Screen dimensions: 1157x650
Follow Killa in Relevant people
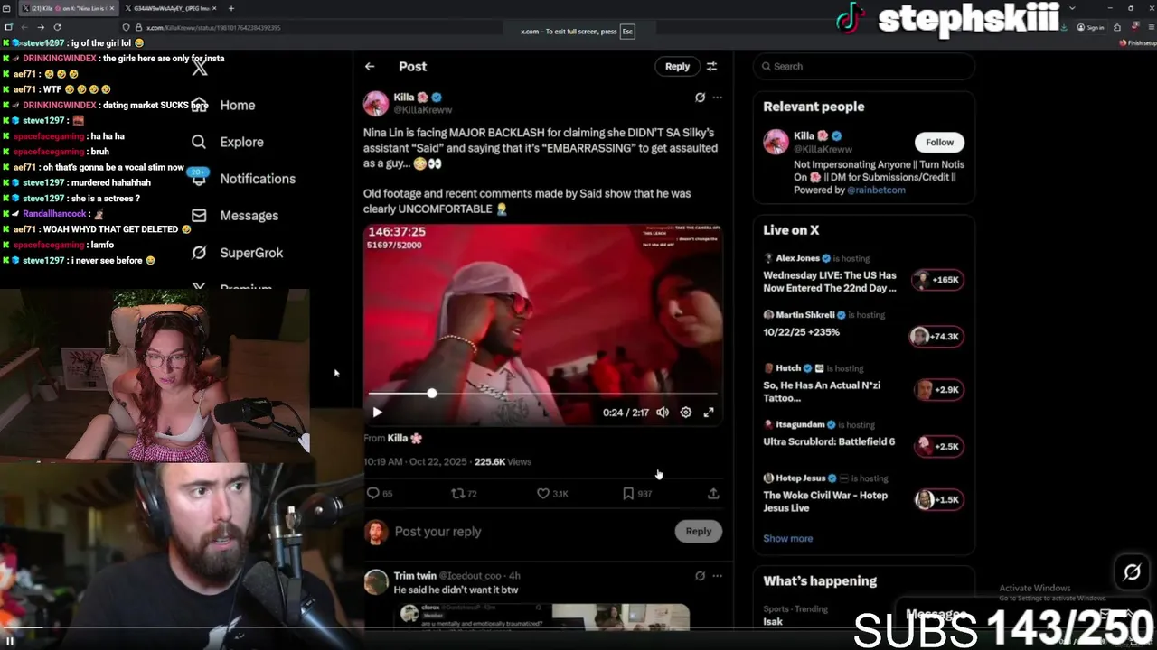pyautogui.click(x=939, y=142)
